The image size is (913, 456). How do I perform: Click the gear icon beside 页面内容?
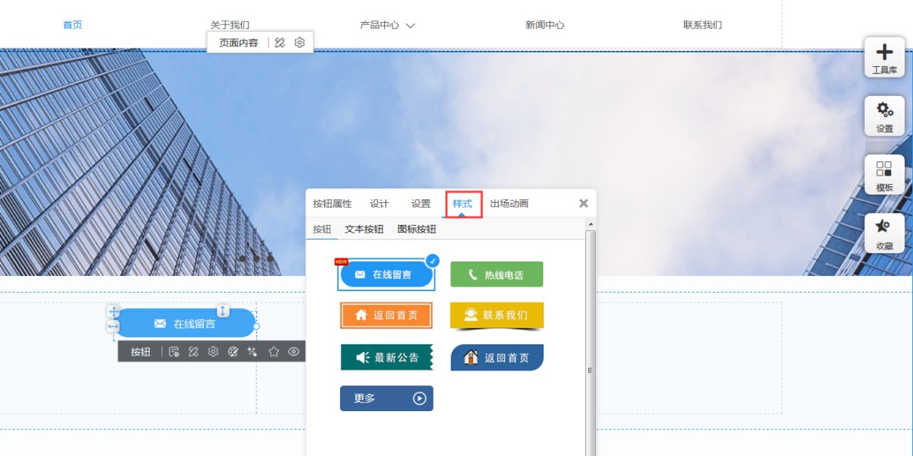click(x=300, y=43)
